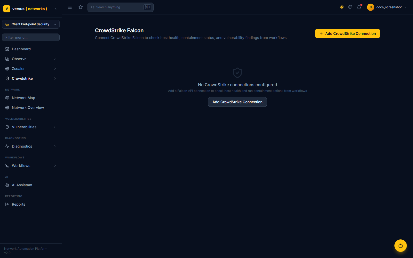Open the Dashboard menu item

31,49
